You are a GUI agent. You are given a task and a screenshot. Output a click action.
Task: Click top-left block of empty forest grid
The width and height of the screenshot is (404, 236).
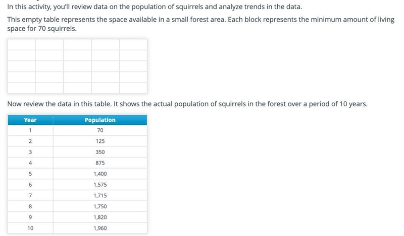(22, 45)
